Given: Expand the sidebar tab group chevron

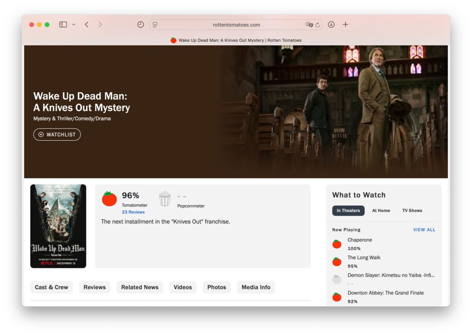Looking at the screenshot, I should point(74,25).
